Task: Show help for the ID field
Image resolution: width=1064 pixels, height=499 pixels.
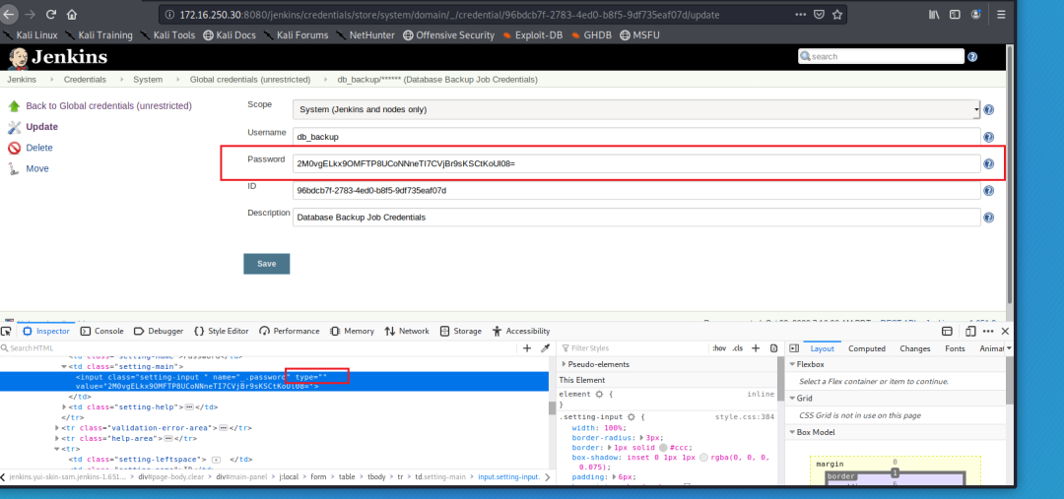Action: pos(989,191)
